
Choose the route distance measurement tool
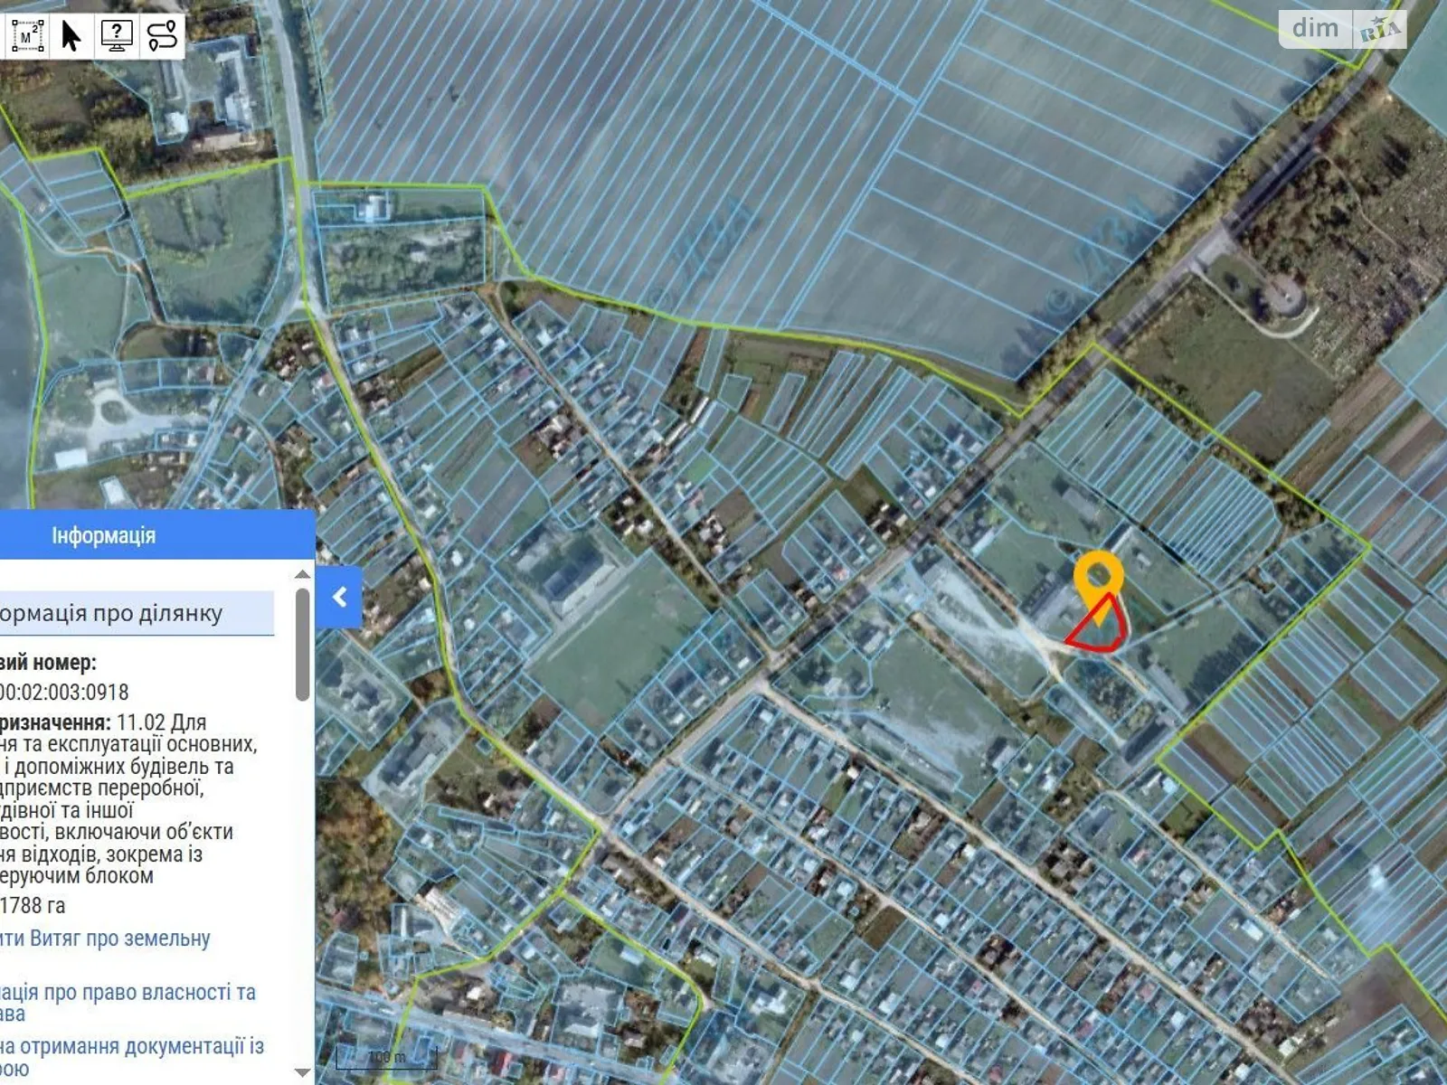coord(162,36)
